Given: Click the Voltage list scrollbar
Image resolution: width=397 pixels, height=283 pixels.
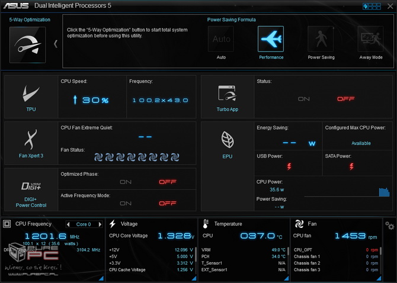Looking at the screenshot, I should 195,259.
